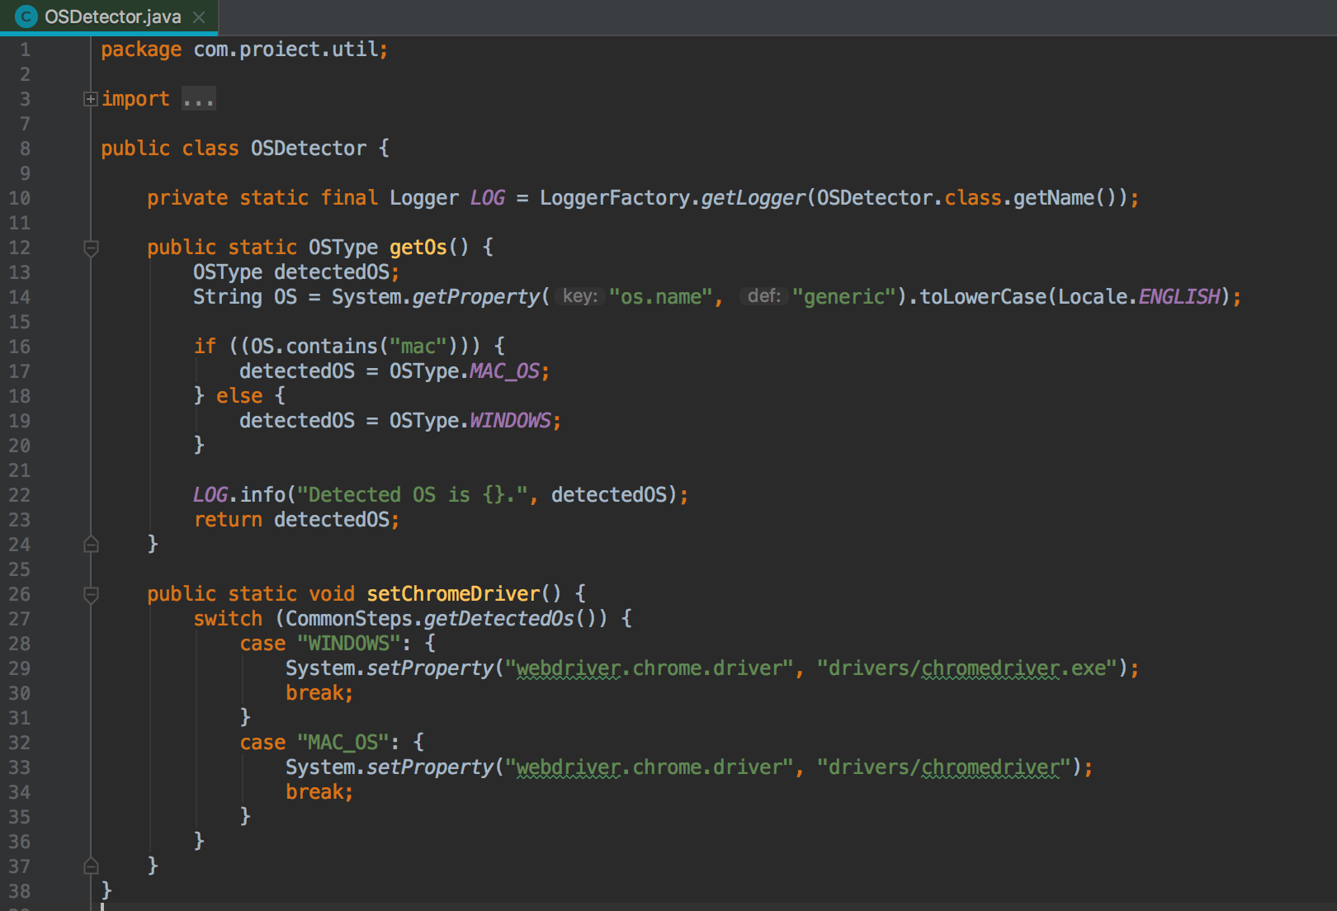
Task: Click the fold end marker on line 37
Action: click(x=91, y=866)
